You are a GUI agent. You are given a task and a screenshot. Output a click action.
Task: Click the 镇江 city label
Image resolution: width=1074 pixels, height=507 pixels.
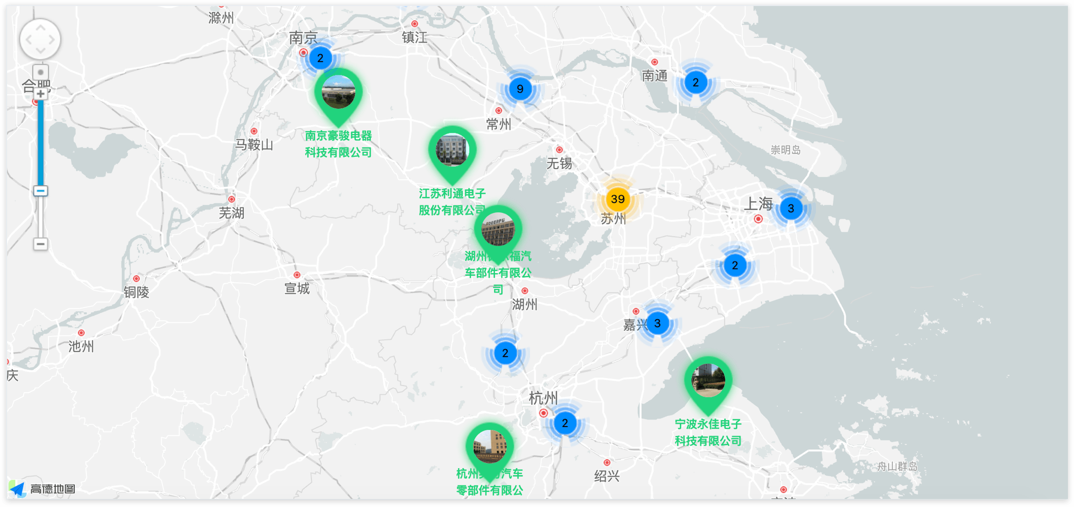pyautogui.click(x=415, y=37)
